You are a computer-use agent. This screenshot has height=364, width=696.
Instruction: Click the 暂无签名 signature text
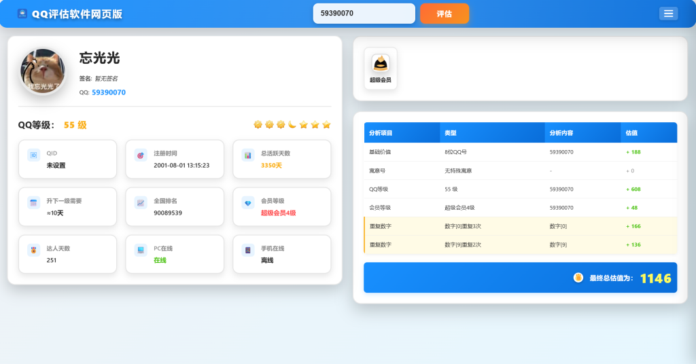[x=106, y=79]
